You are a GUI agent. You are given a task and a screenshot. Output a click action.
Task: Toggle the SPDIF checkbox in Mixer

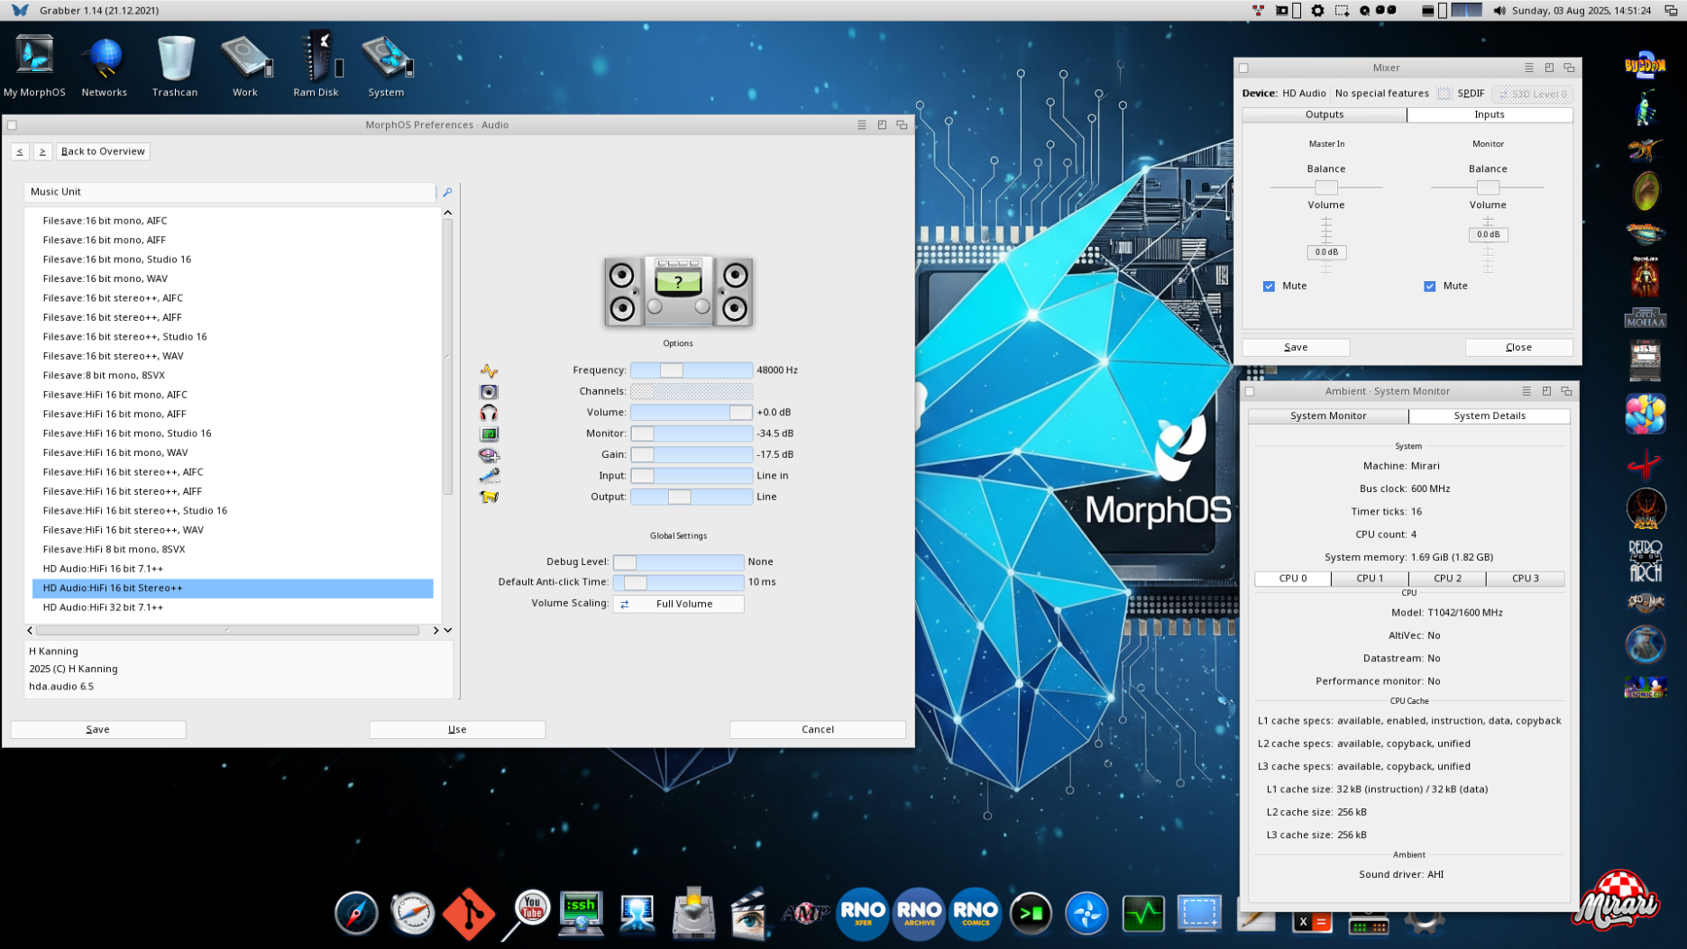1444,94
